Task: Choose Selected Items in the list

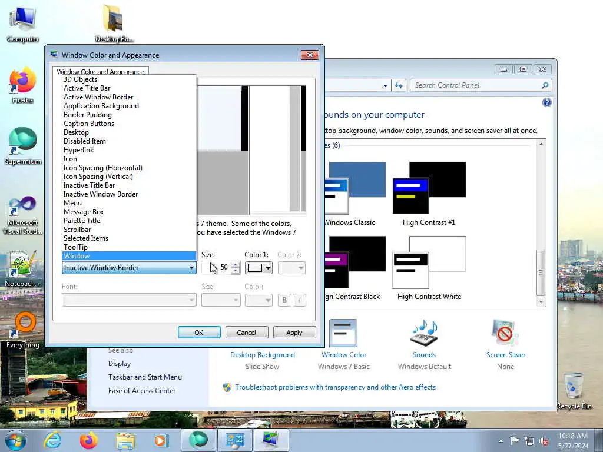Action: coord(129,238)
